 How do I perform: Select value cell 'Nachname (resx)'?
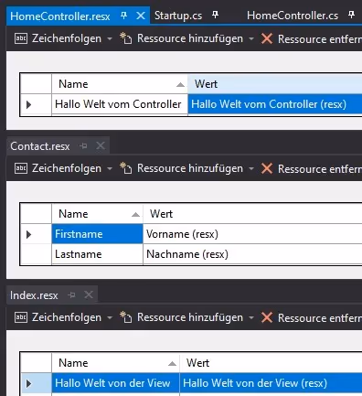click(252, 254)
